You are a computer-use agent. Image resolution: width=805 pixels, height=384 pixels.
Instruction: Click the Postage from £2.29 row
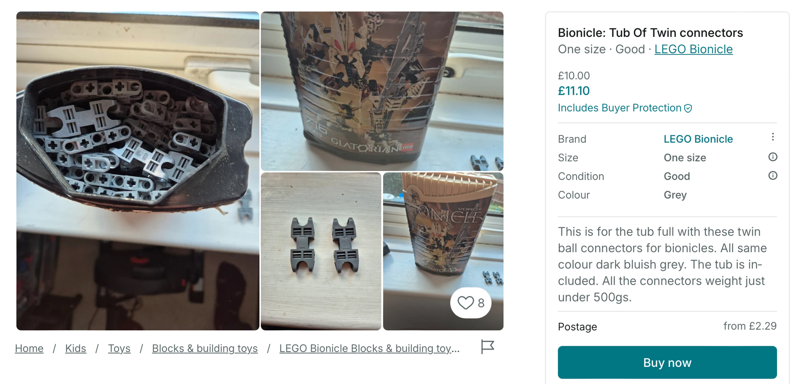[667, 327]
